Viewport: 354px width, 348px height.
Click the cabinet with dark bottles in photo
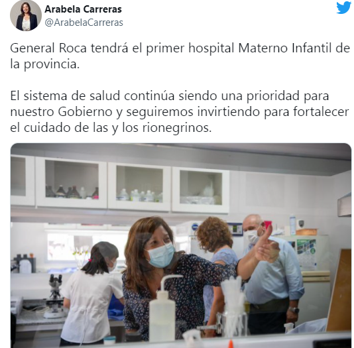[72, 182]
